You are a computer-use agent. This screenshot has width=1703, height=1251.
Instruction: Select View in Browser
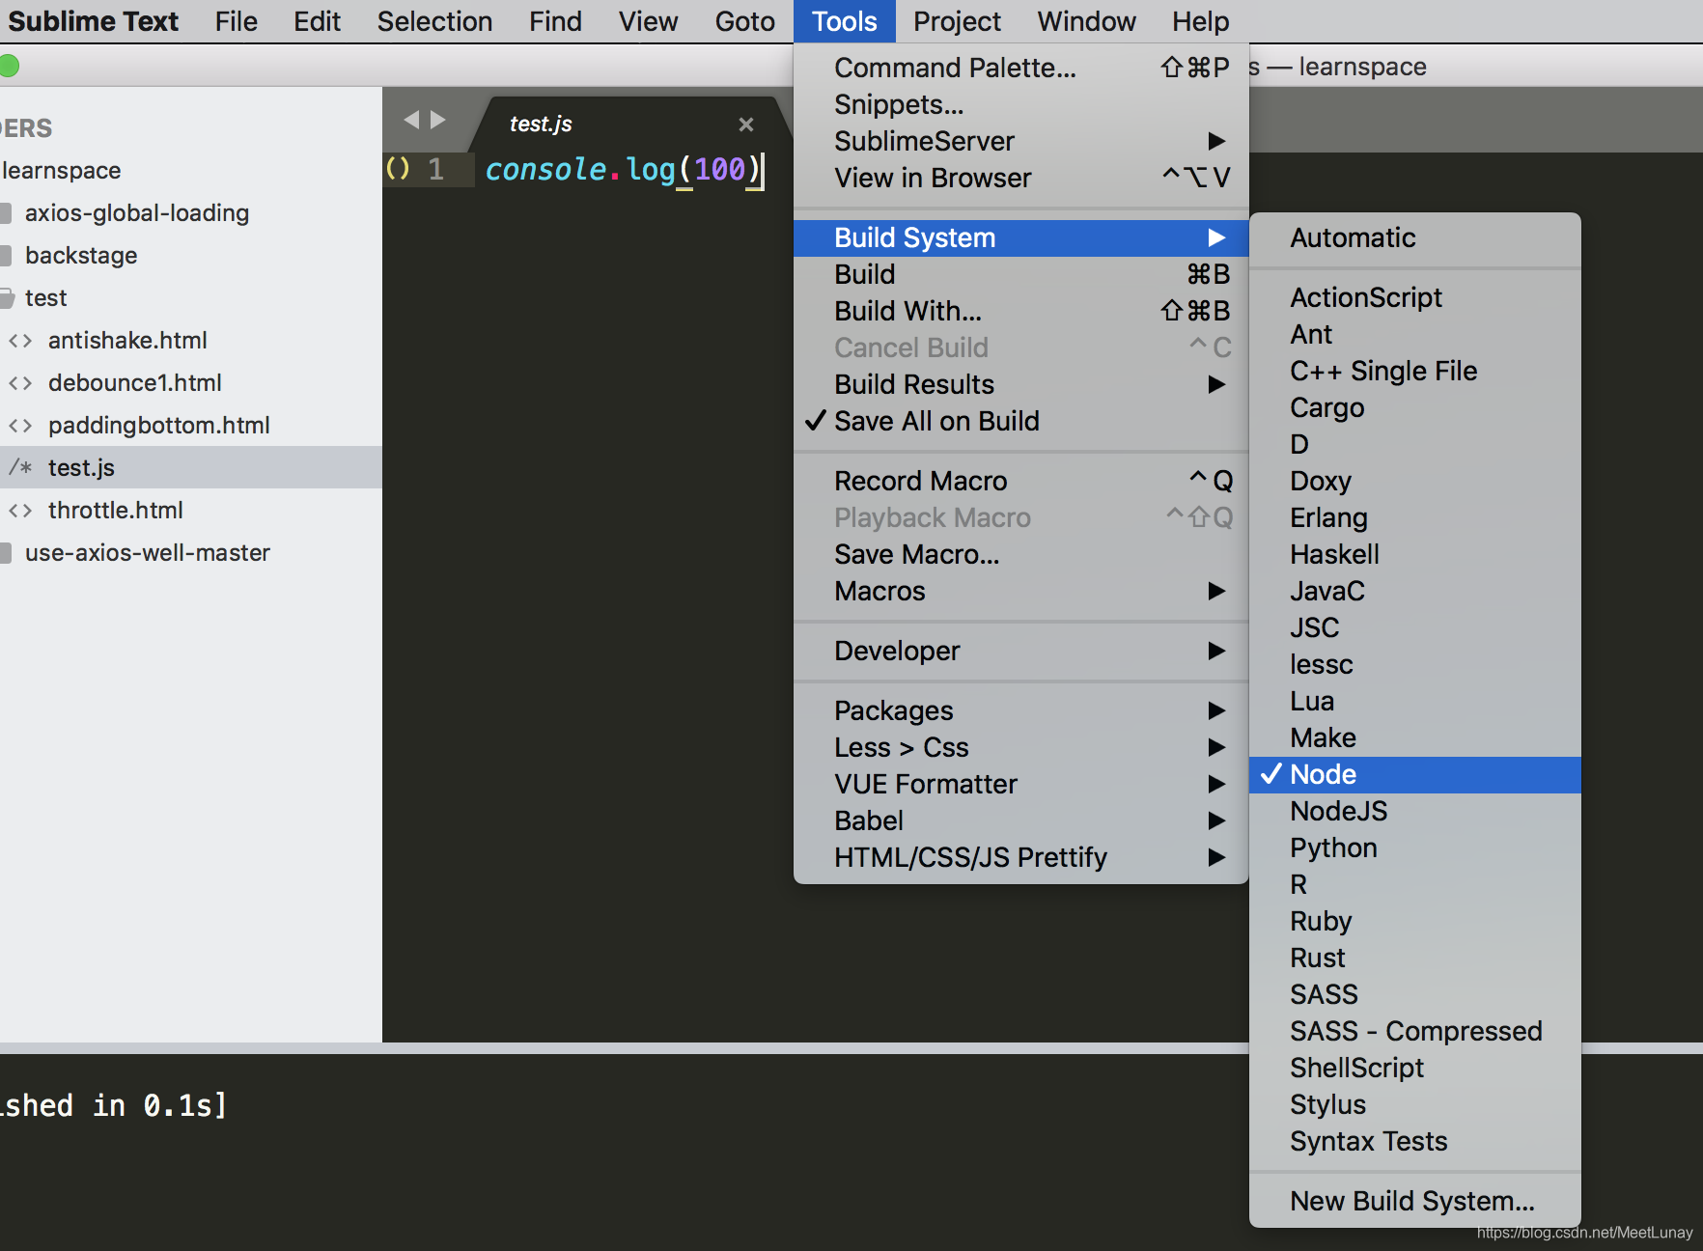click(x=1021, y=179)
